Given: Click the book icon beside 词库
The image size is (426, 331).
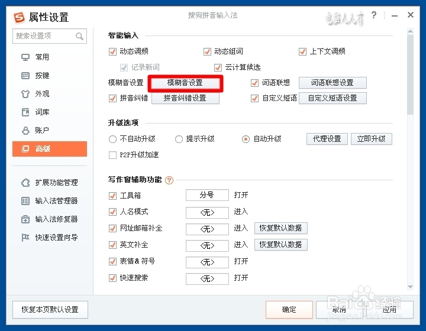Looking at the screenshot, I should 25,112.
